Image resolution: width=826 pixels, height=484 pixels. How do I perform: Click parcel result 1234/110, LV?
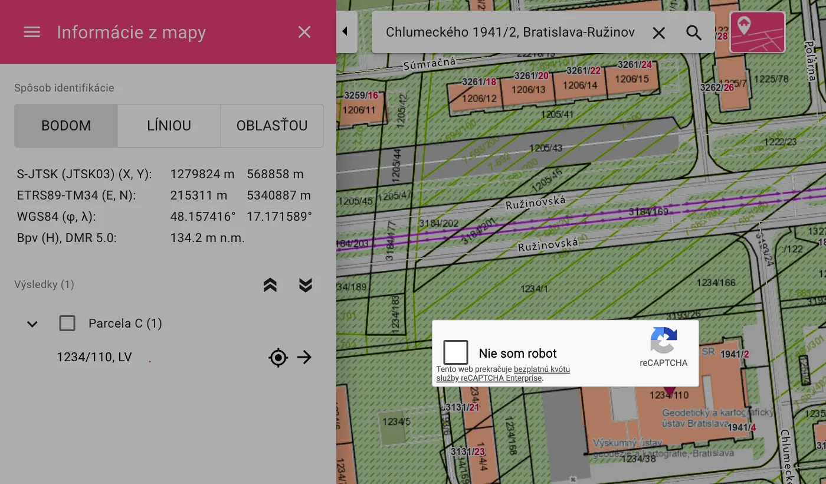pyautogui.click(x=94, y=357)
